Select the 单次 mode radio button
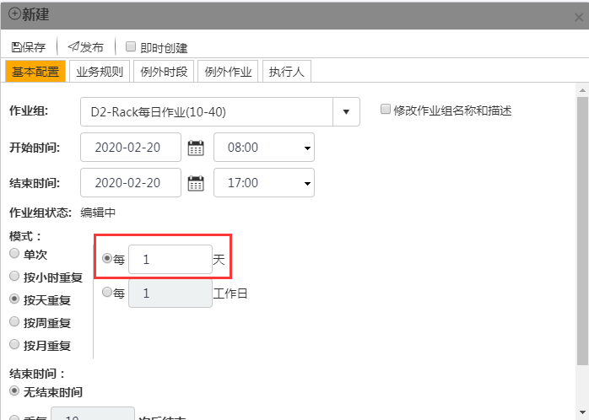Viewport: 589px width, 420px height. coord(14,254)
